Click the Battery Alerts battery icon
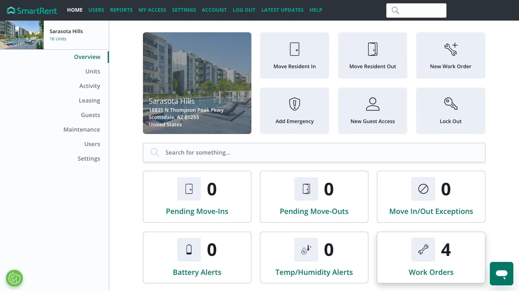Screen dimensions: 519x291 tap(189, 250)
